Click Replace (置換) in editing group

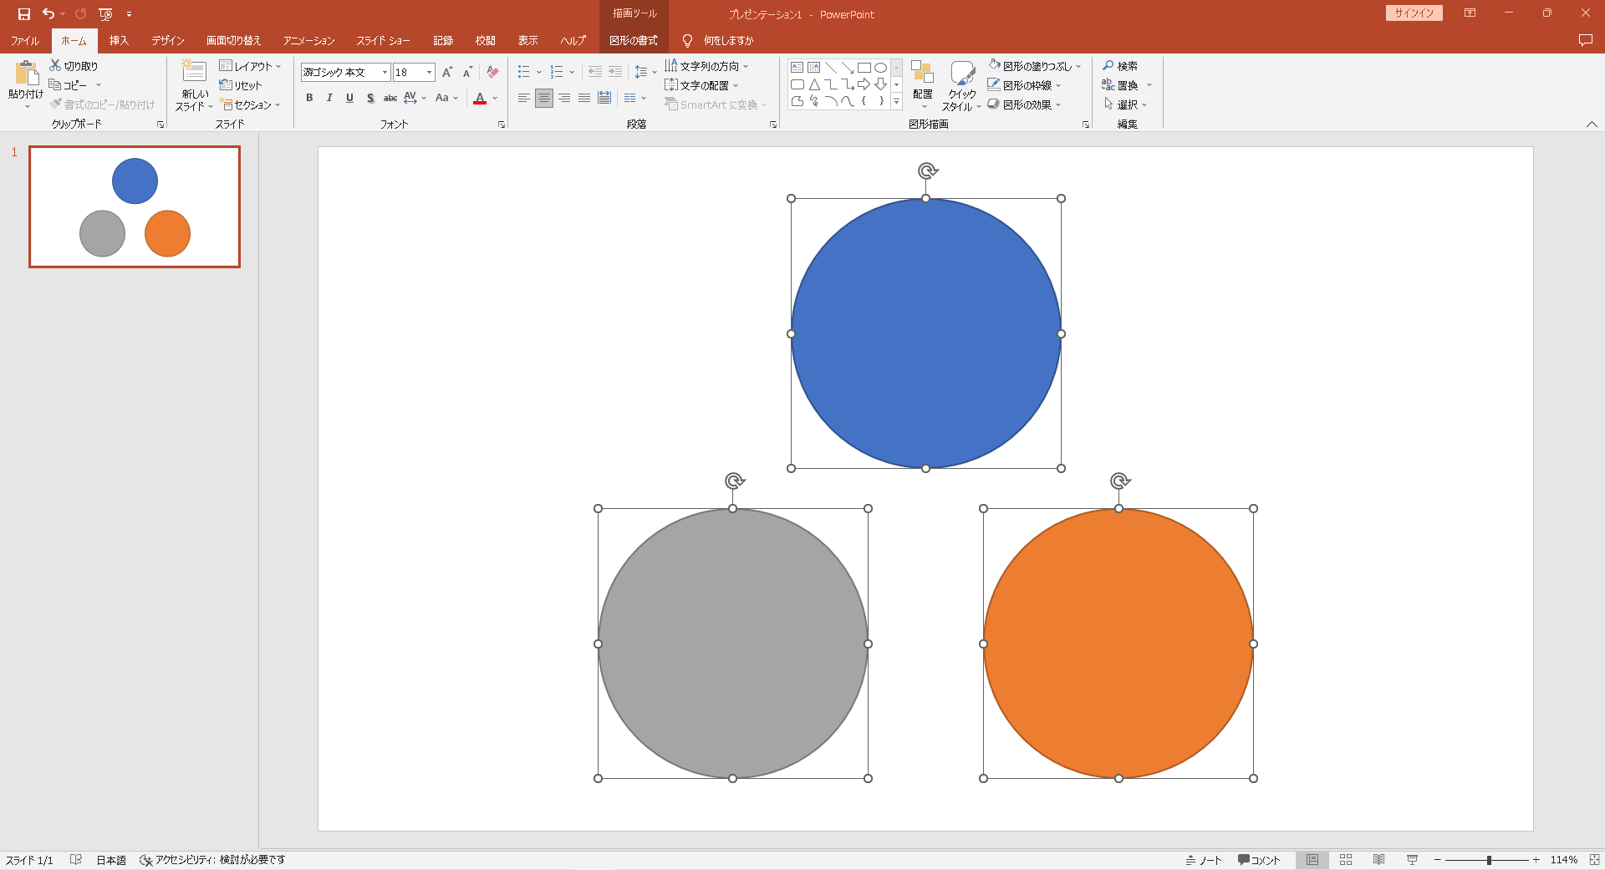(1126, 85)
